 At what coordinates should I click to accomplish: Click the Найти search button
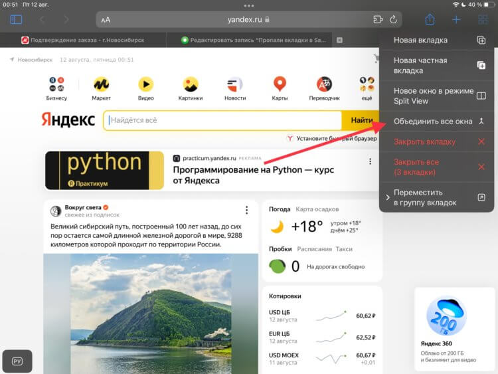[x=361, y=120]
